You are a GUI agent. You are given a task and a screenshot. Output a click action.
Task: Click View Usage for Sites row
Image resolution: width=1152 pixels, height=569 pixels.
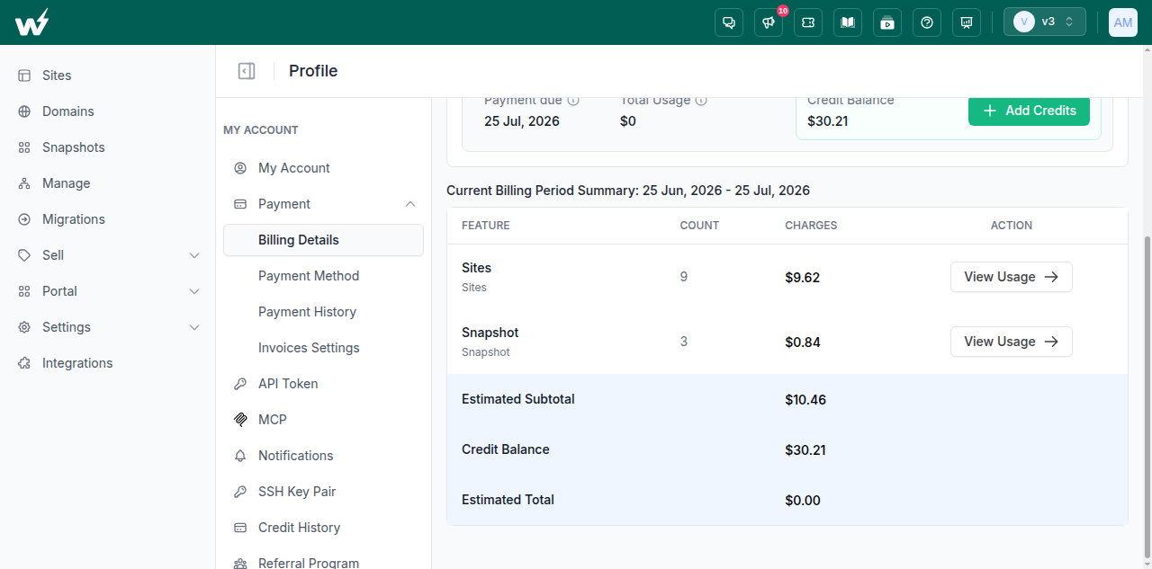click(1012, 277)
